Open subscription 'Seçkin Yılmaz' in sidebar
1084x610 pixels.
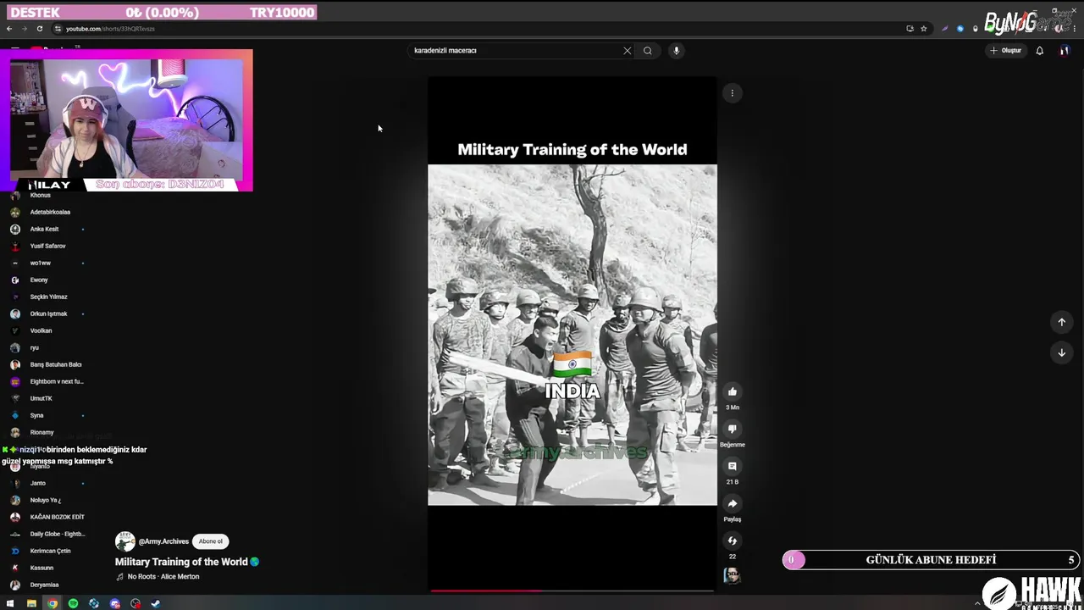pyautogui.click(x=48, y=297)
